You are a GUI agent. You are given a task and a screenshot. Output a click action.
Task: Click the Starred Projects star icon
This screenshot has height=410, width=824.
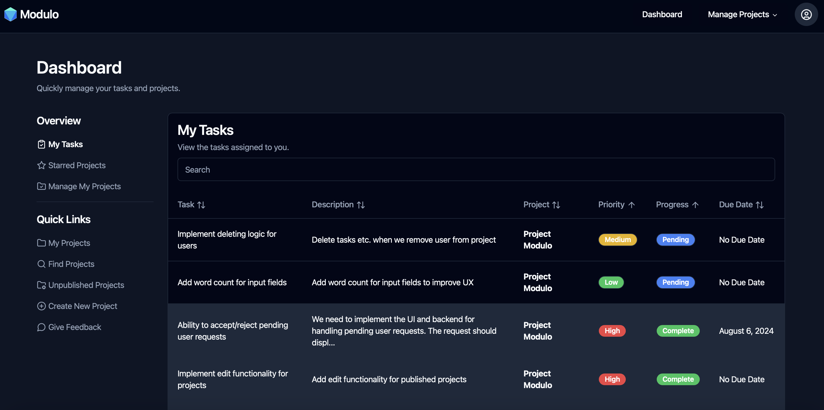pyautogui.click(x=41, y=165)
